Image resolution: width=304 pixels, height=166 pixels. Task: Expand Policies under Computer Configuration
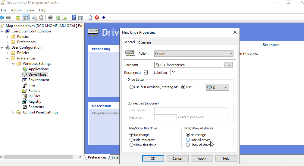[x=7, y=37]
